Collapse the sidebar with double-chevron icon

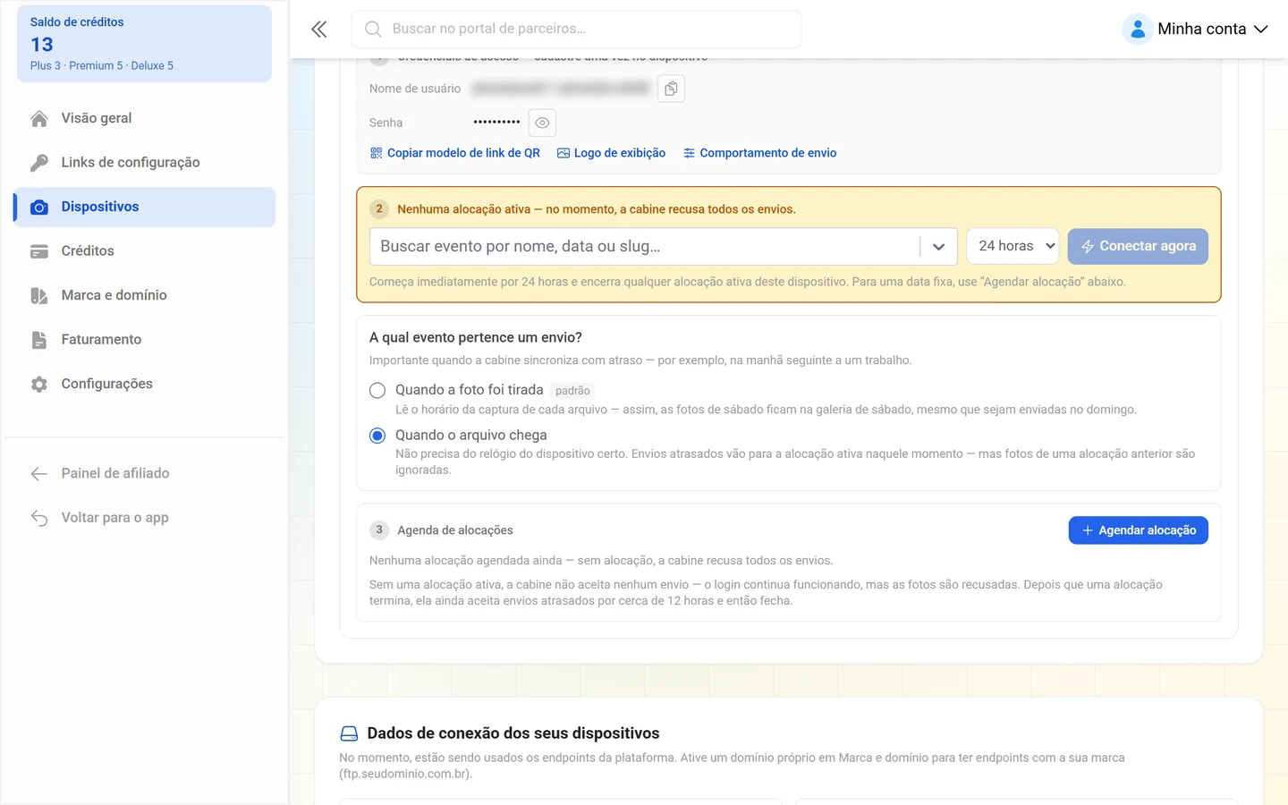tap(319, 29)
